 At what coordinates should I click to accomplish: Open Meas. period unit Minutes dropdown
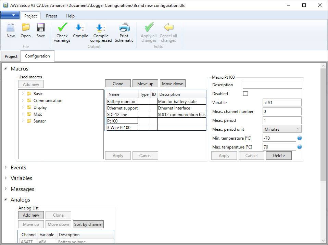[x=282, y=129]
